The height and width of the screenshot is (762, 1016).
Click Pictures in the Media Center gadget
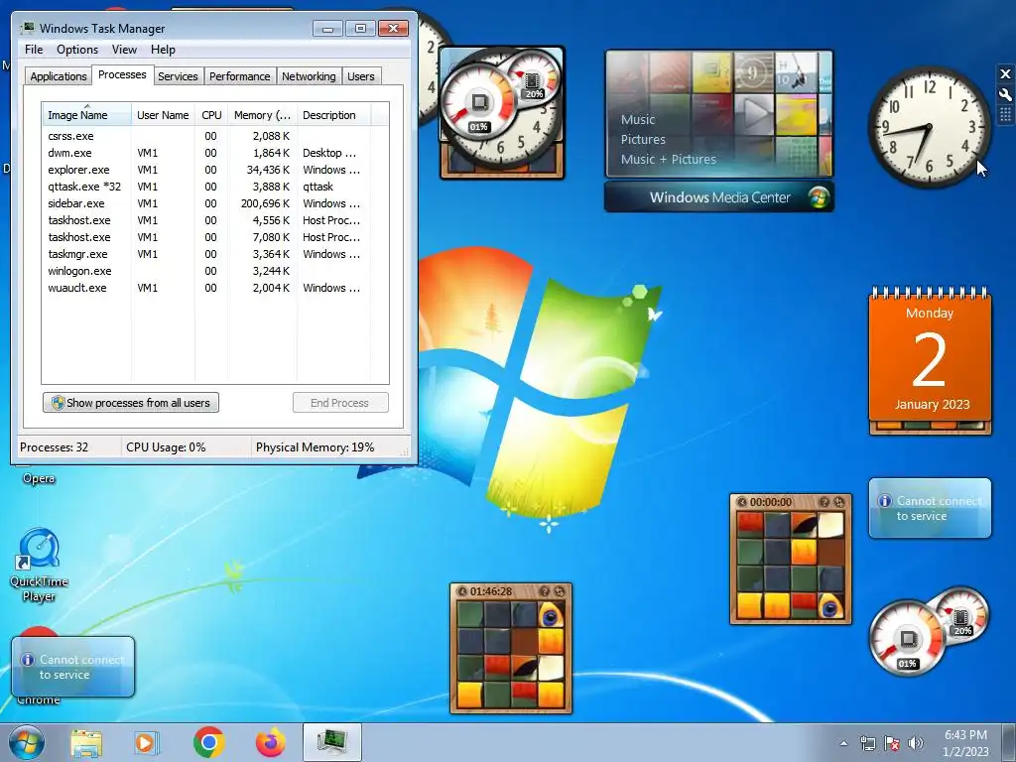[643, 139]
